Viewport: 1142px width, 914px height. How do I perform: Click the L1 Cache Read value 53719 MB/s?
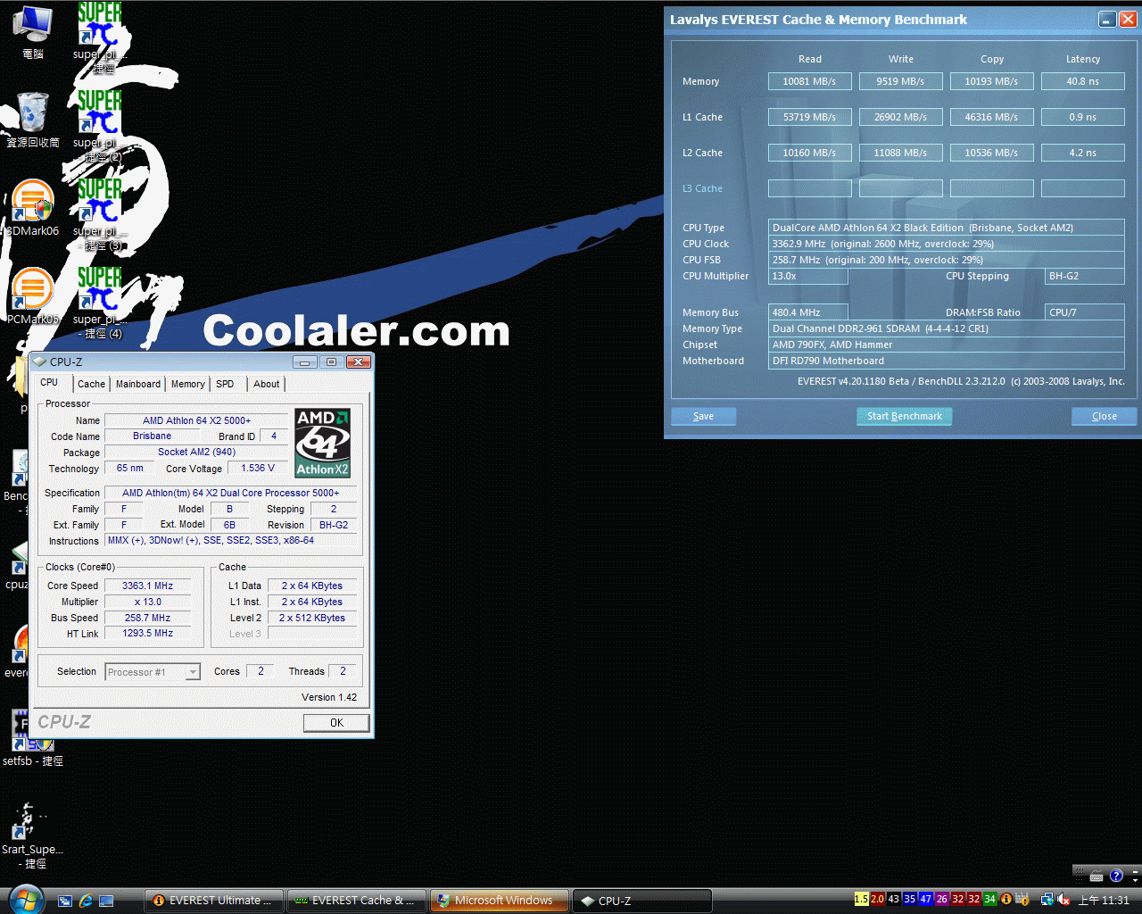click(810, 117)
